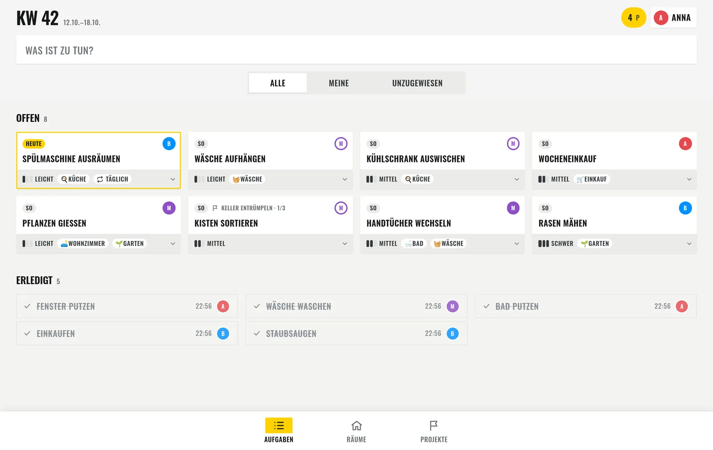Expand the Kühlschrank auswischen card details
The image size is (713, 450).
tap(517, 179)
